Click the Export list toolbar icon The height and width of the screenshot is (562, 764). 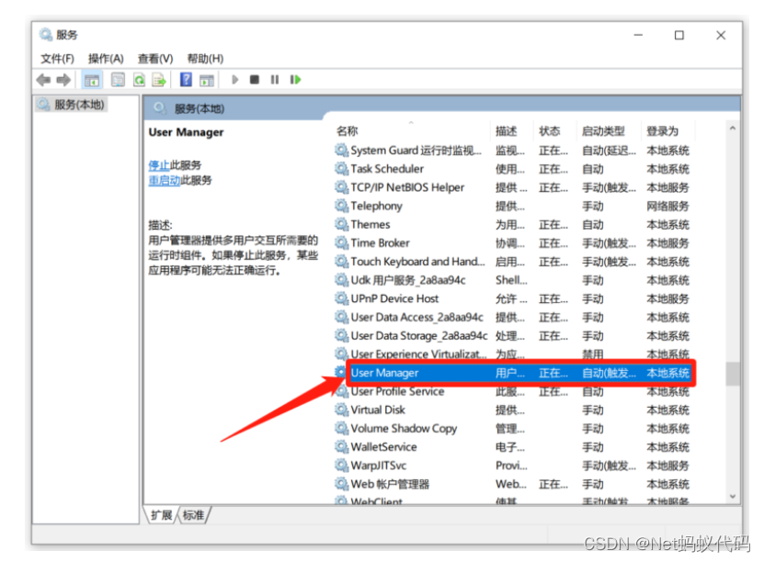[159, 80]
